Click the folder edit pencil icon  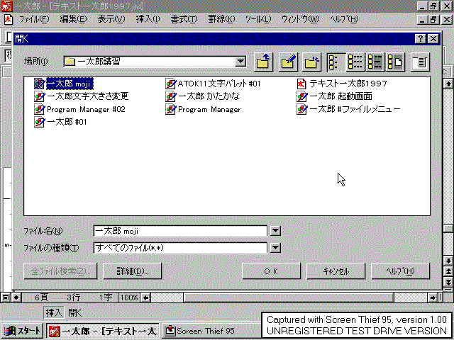pos(288,62)
